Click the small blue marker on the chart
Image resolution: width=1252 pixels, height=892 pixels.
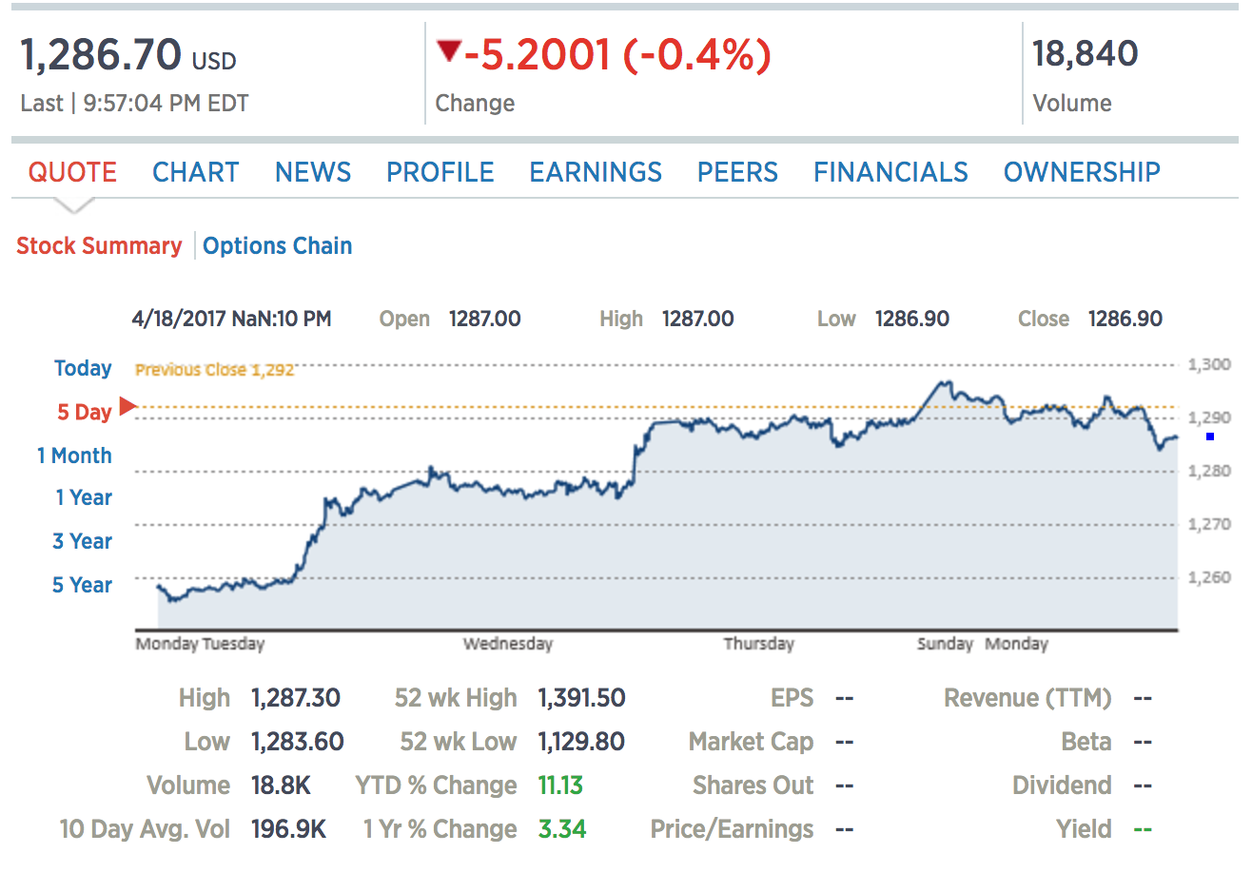pyautogui.click(x=1209, y=436)
